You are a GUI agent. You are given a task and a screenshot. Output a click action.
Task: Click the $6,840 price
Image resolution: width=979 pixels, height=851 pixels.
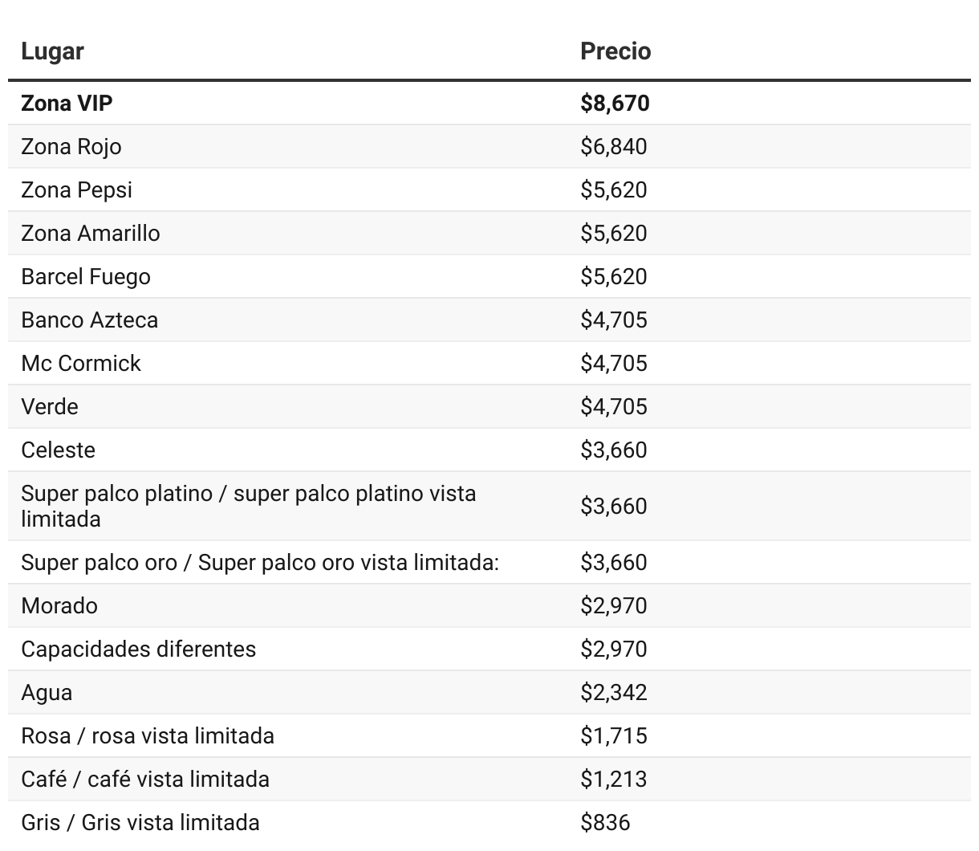tap(614, 147)
